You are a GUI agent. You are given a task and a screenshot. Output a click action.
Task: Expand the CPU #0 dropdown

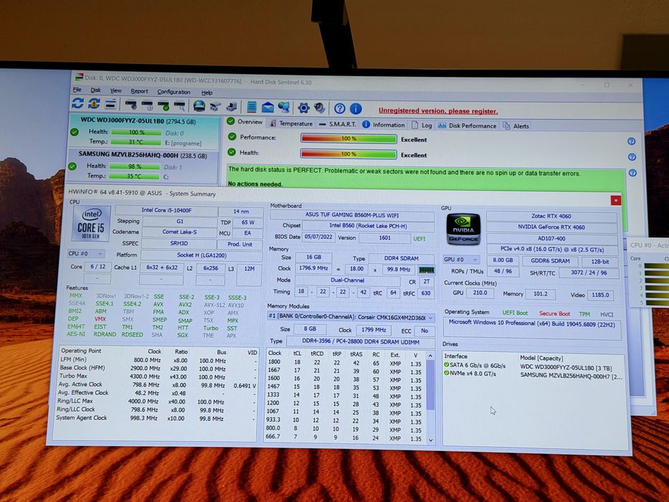point(86,254)
